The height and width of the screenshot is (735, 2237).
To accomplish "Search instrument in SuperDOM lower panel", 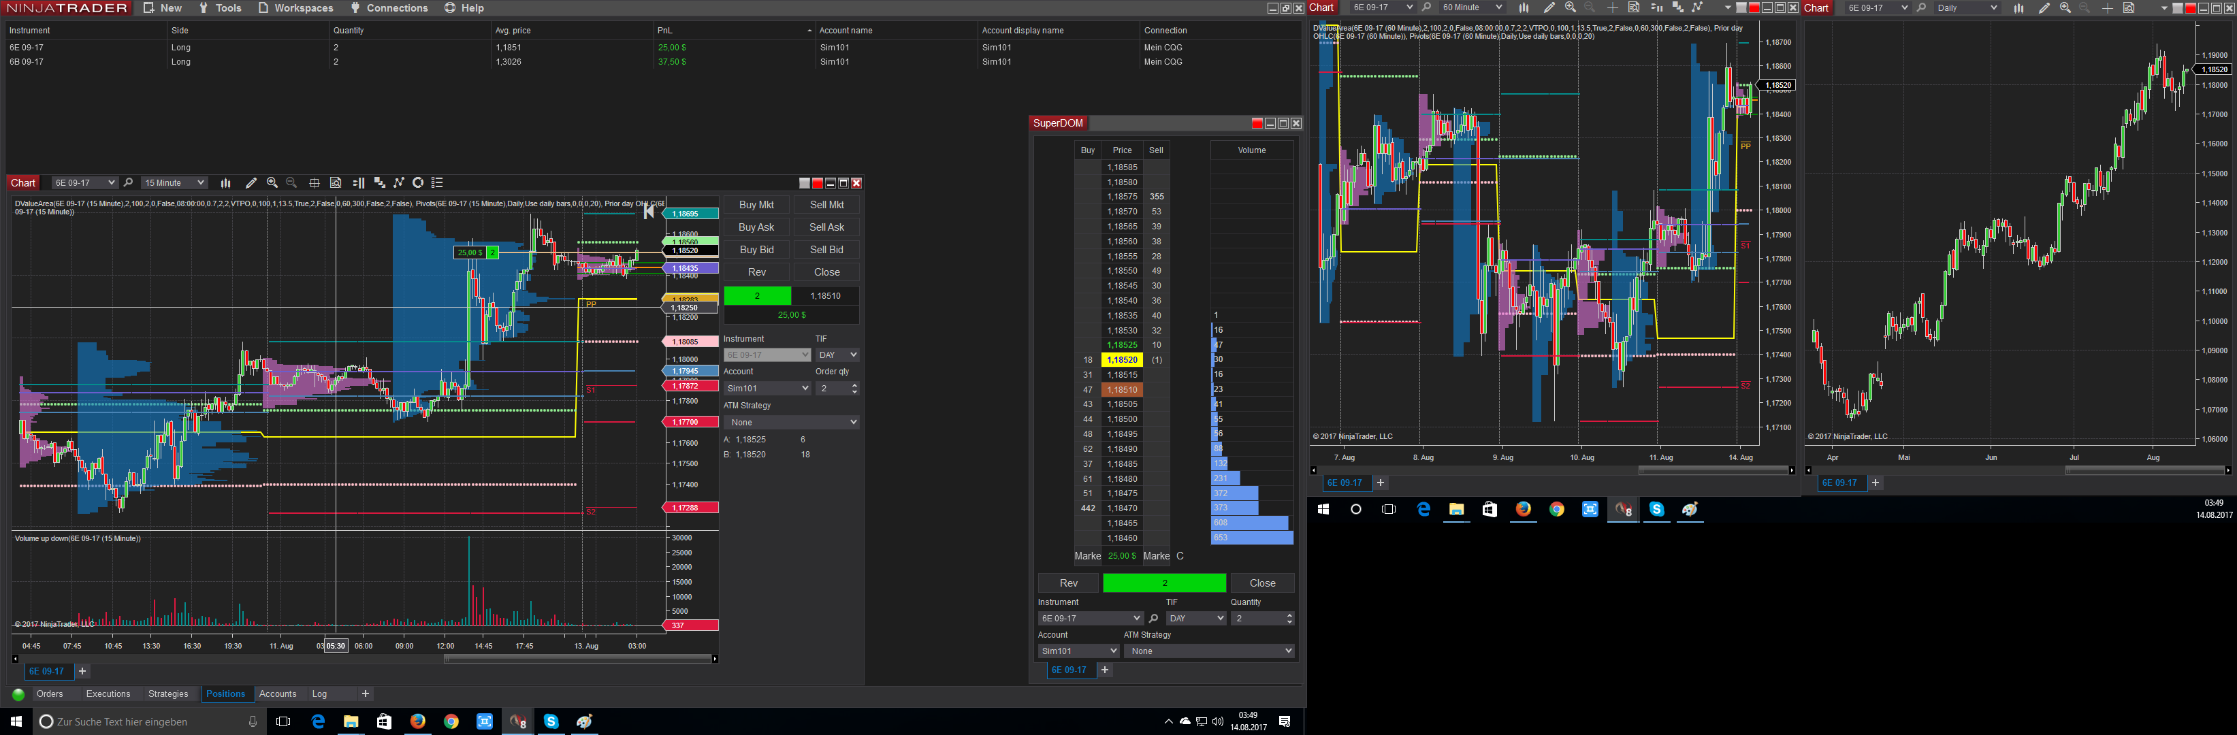I will [x=1153, y=619].
